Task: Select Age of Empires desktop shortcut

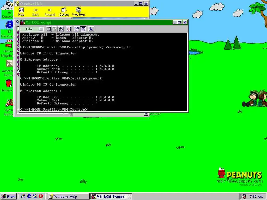Action: (x=9, y=107)
